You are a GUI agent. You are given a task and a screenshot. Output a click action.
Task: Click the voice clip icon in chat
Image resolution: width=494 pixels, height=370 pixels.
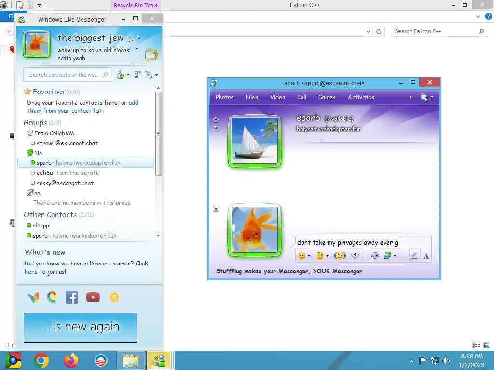point(355,256)
